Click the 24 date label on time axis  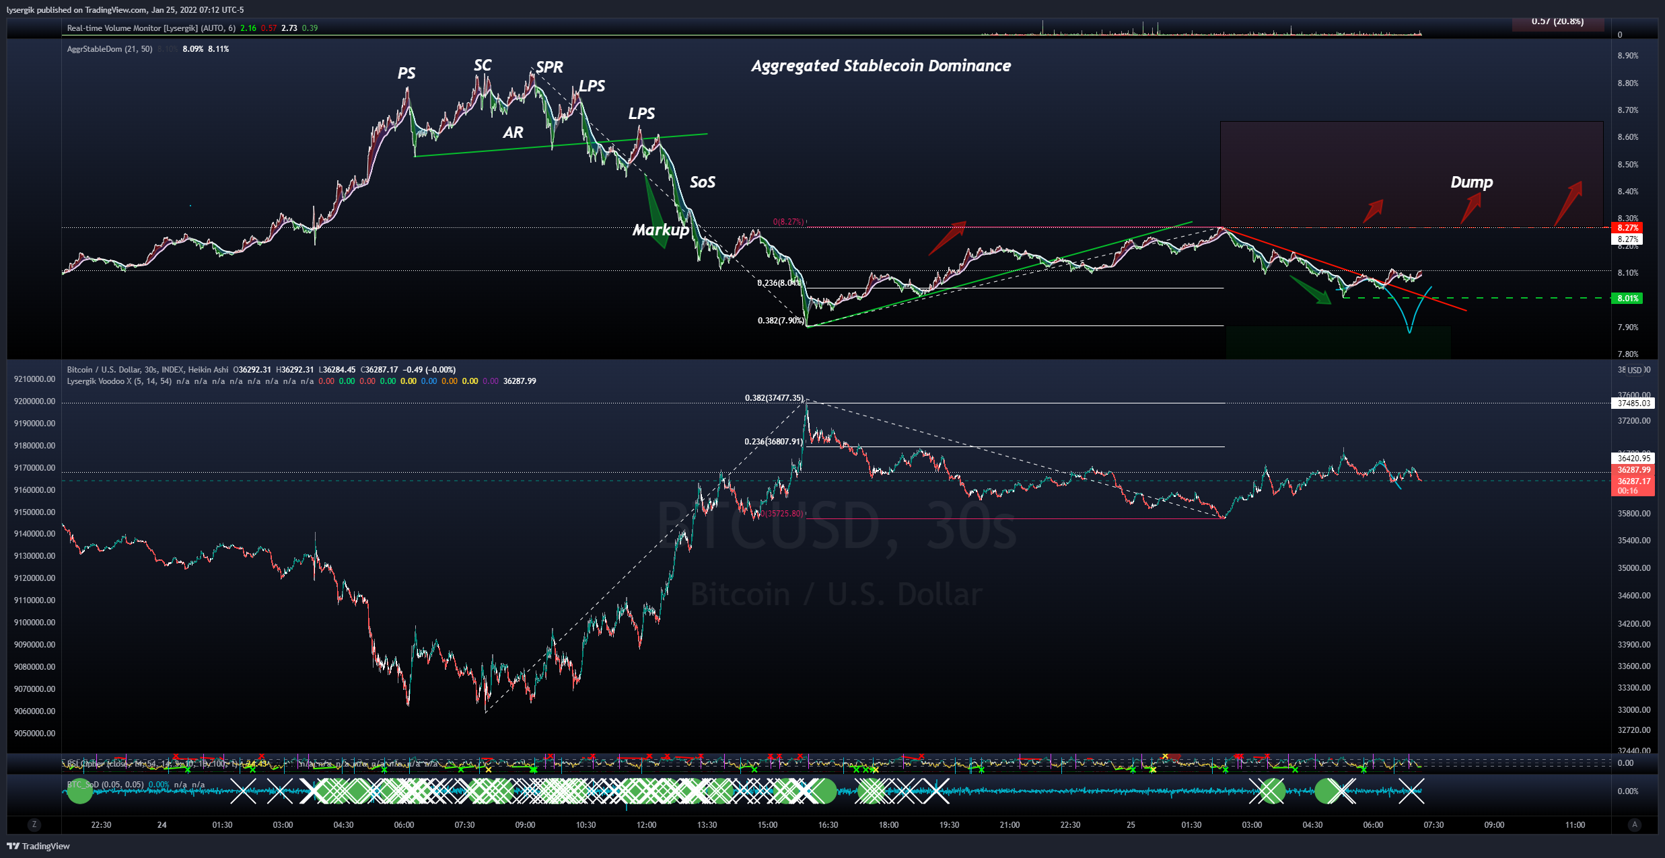[162, 825]
